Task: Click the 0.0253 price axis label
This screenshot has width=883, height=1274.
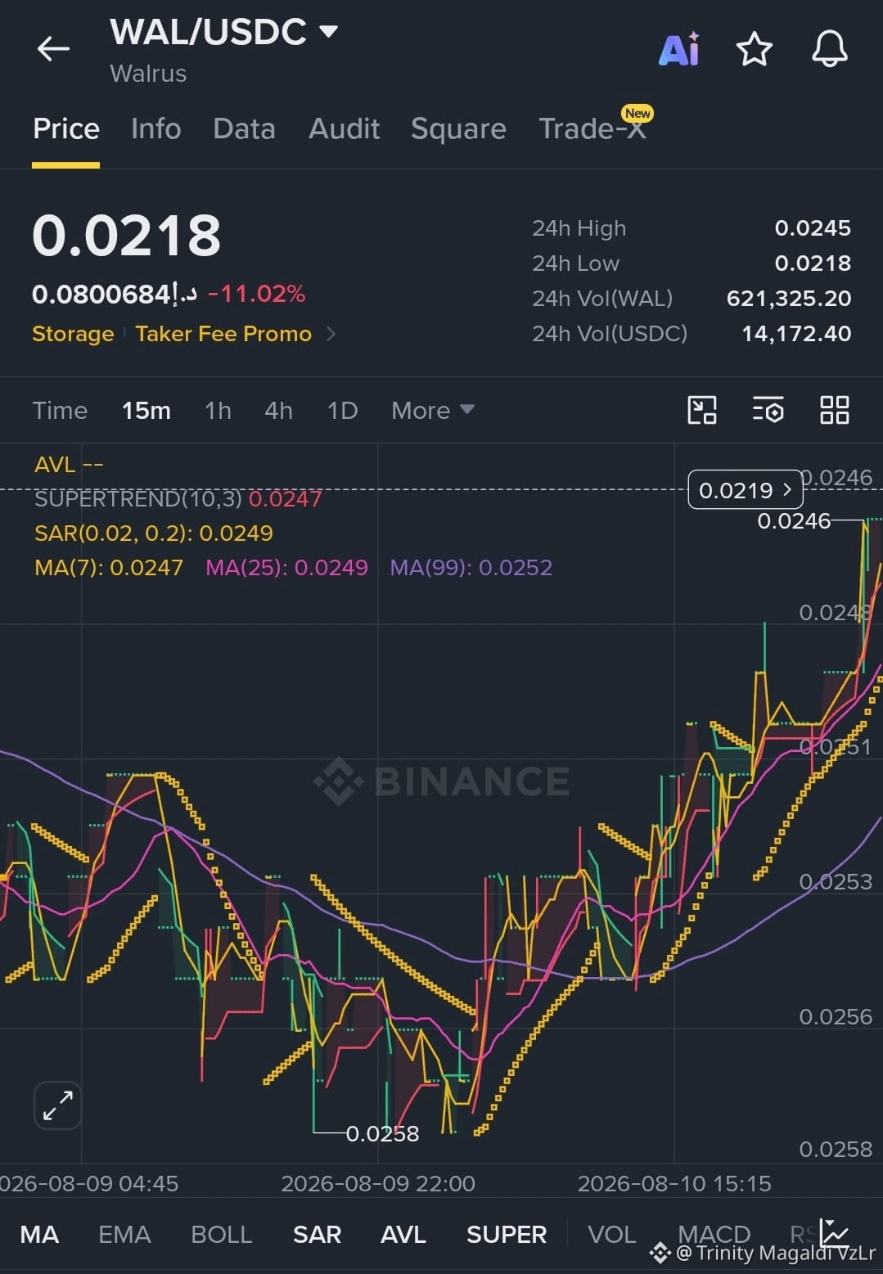Action: click(x=836, y=881)
